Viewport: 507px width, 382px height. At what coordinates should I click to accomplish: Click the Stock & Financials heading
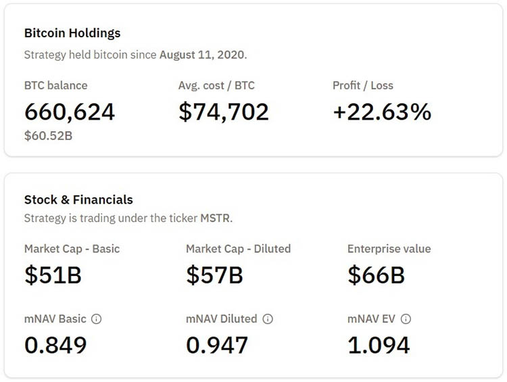pos(78,199)
